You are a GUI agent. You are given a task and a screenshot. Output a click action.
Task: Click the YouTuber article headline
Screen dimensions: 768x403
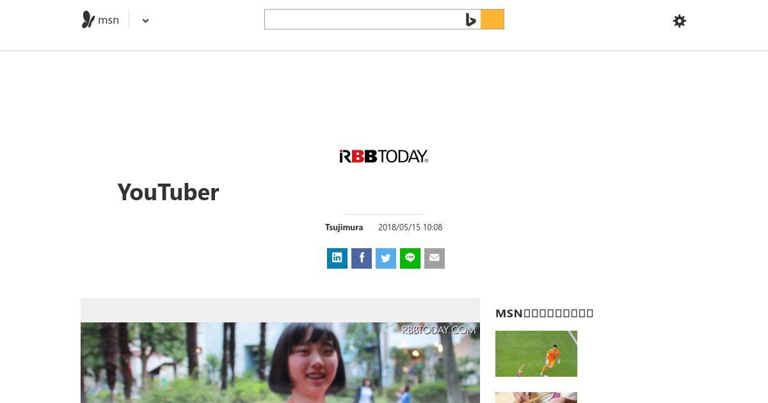168,192
